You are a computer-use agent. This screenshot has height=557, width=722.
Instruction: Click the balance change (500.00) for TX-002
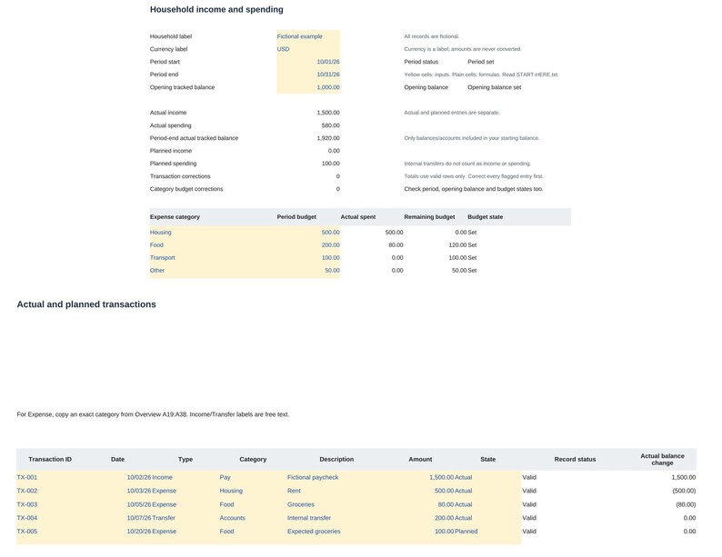[684, 491]
